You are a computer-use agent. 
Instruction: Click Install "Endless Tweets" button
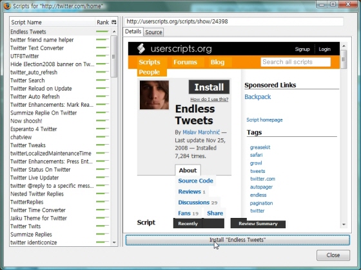click(237, 240)
